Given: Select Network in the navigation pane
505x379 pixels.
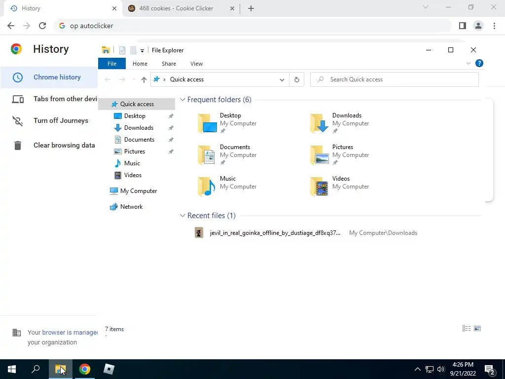Looking at the screenshot, I should (131, 207).
